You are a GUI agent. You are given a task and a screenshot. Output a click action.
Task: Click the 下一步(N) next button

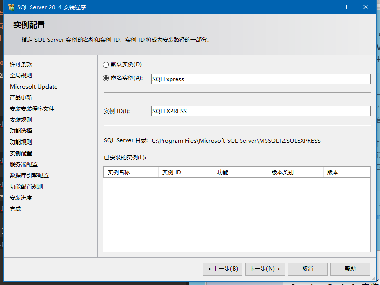coord(265,269)
